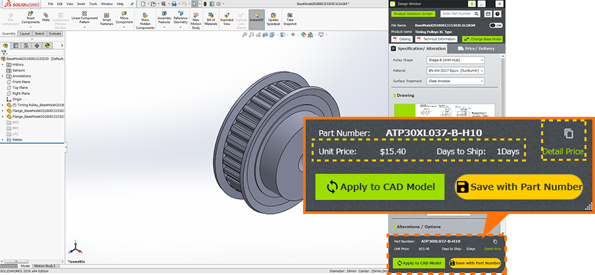Click the green pin icon in Design Window

coord(471,3)
